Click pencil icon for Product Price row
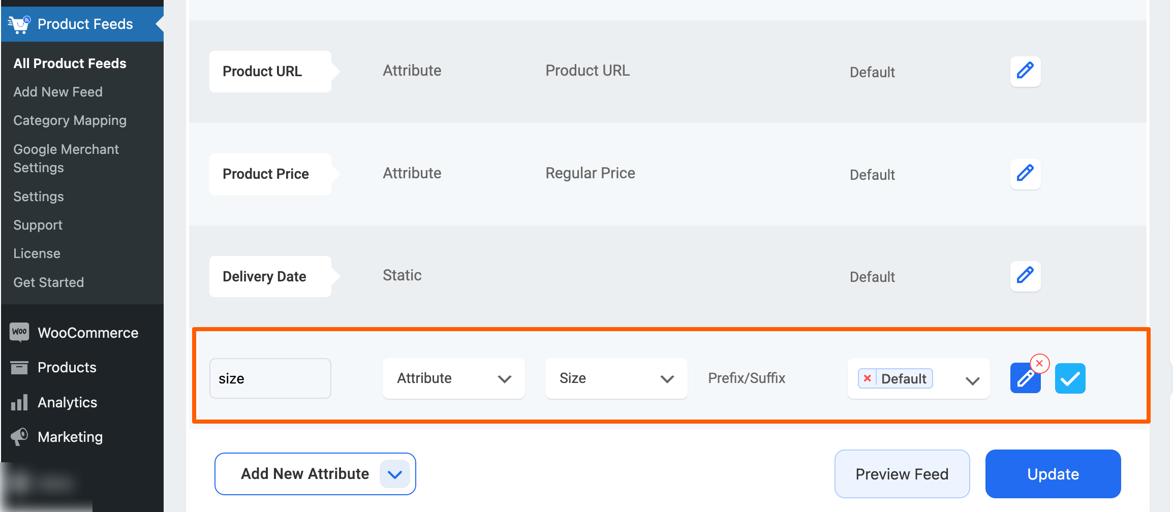Image resolution: width=1173 pixels, height=512 pixels. tap(1025, 174)
